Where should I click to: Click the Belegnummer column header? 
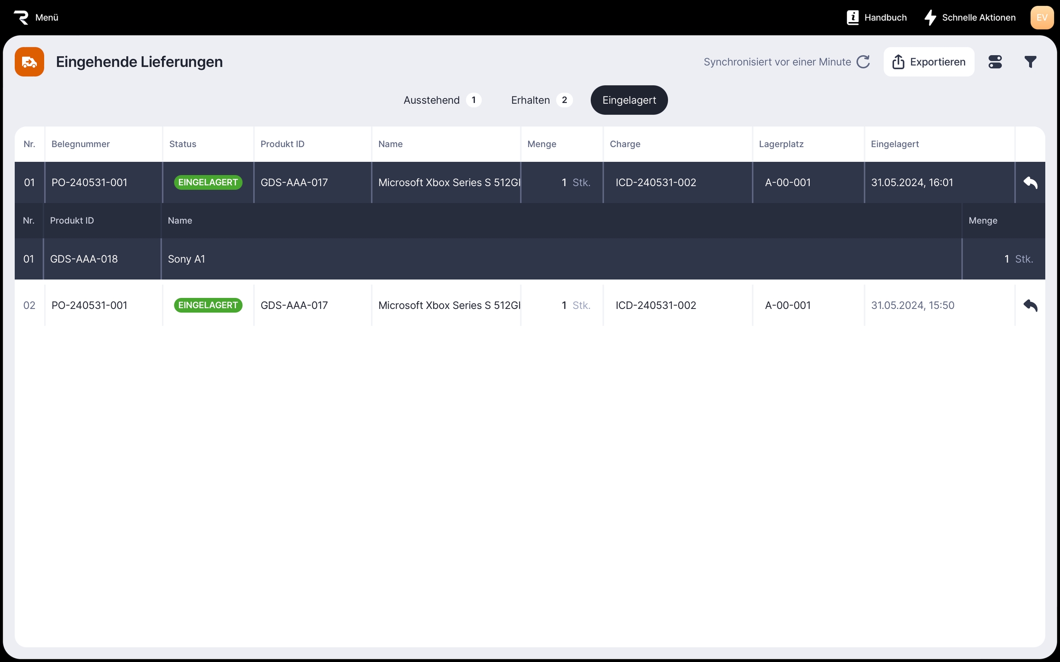click(81, 144)
